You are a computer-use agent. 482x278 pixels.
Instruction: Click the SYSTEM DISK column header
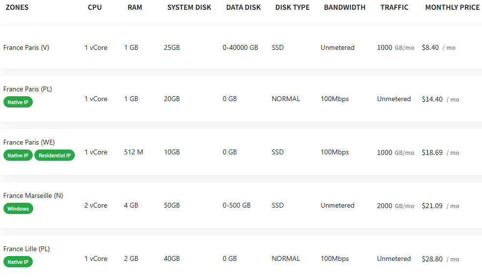pos(189,7)
